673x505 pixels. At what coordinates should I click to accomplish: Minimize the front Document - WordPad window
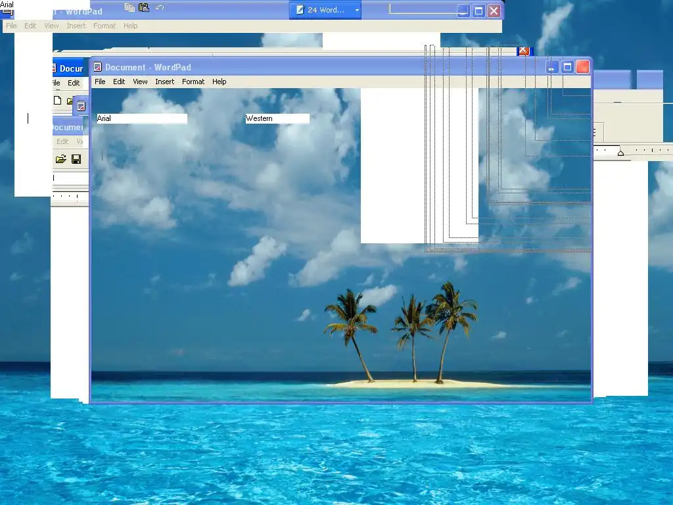pyautogui.click(x=551, y=67)
